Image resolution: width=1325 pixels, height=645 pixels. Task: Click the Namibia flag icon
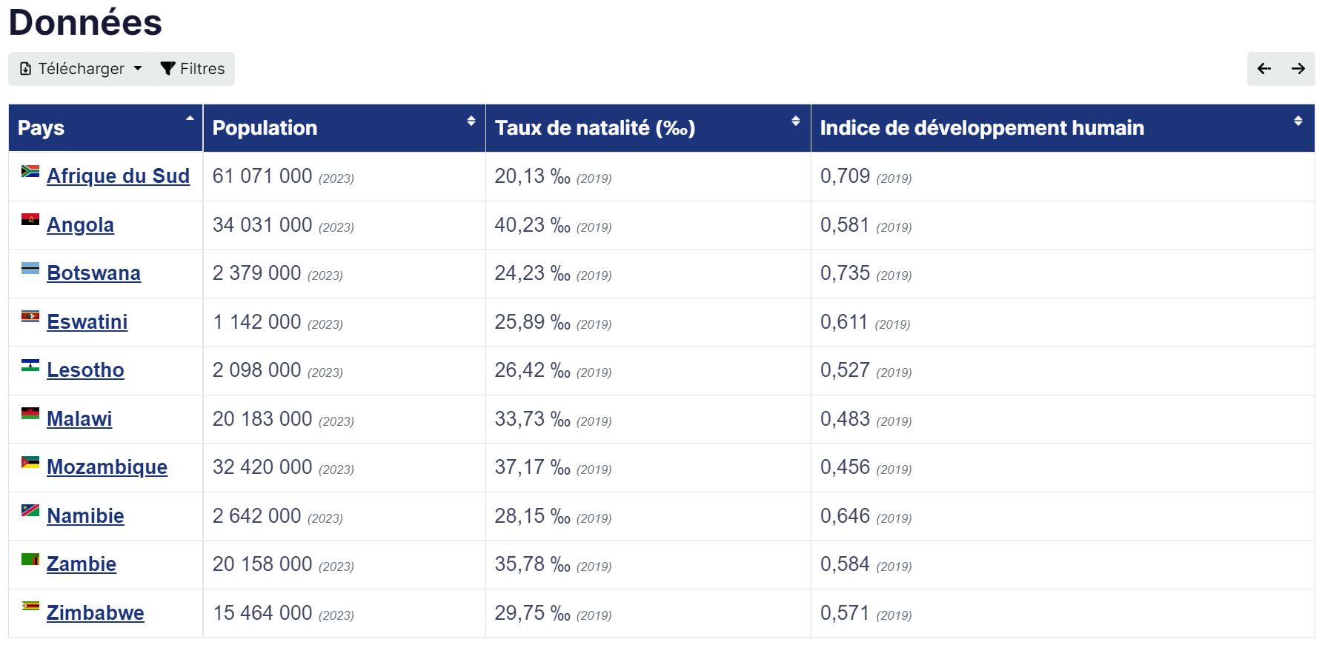coord(30,510)
